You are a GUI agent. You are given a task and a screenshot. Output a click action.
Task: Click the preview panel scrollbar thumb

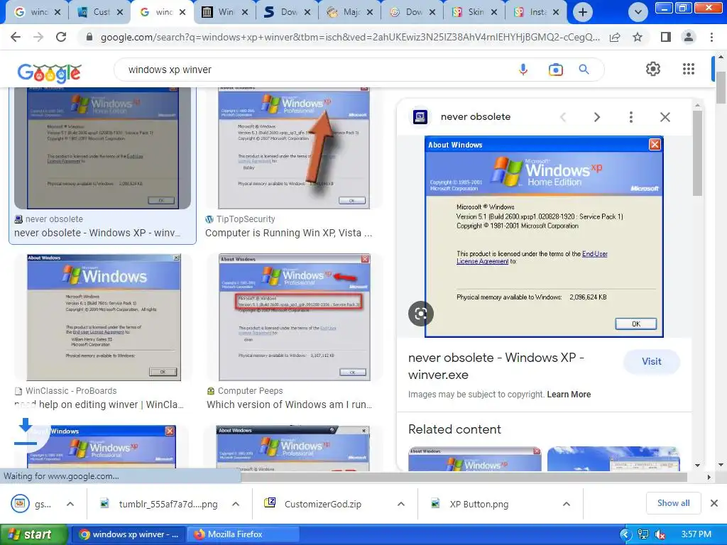pyautogui.click(x=697, y=153)
